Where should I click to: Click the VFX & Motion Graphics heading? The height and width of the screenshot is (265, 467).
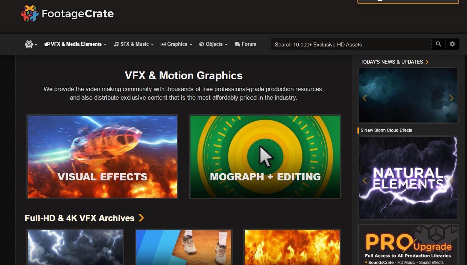coord(184,76)
